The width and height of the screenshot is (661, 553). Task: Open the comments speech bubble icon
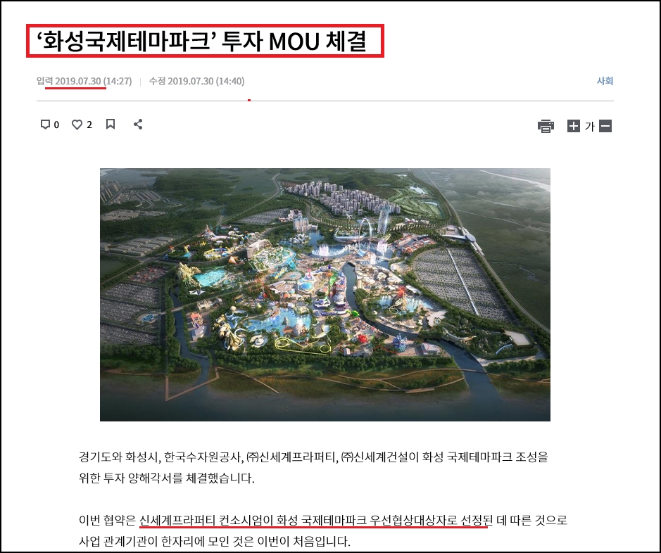(x=45, y=125)
